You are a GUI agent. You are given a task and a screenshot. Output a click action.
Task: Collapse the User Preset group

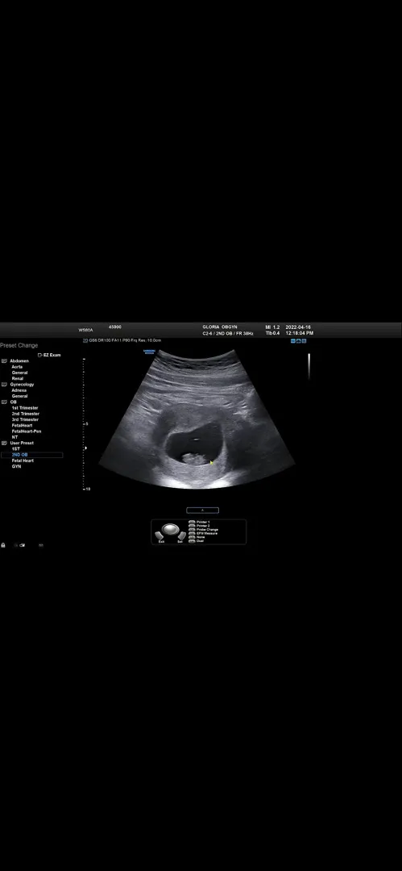point(22,443)
